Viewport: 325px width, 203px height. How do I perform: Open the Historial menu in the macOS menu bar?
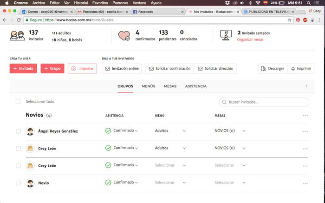(x=81, y=3)
